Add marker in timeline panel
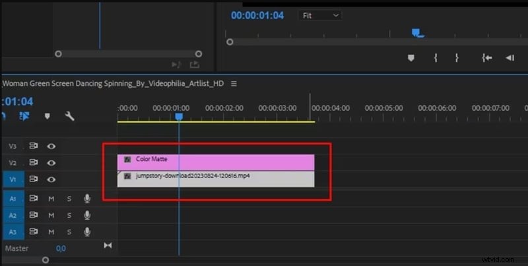This screenshot has height=266, width=528. point(47,116)
